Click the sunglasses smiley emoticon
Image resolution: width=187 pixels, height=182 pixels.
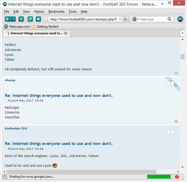55,165
